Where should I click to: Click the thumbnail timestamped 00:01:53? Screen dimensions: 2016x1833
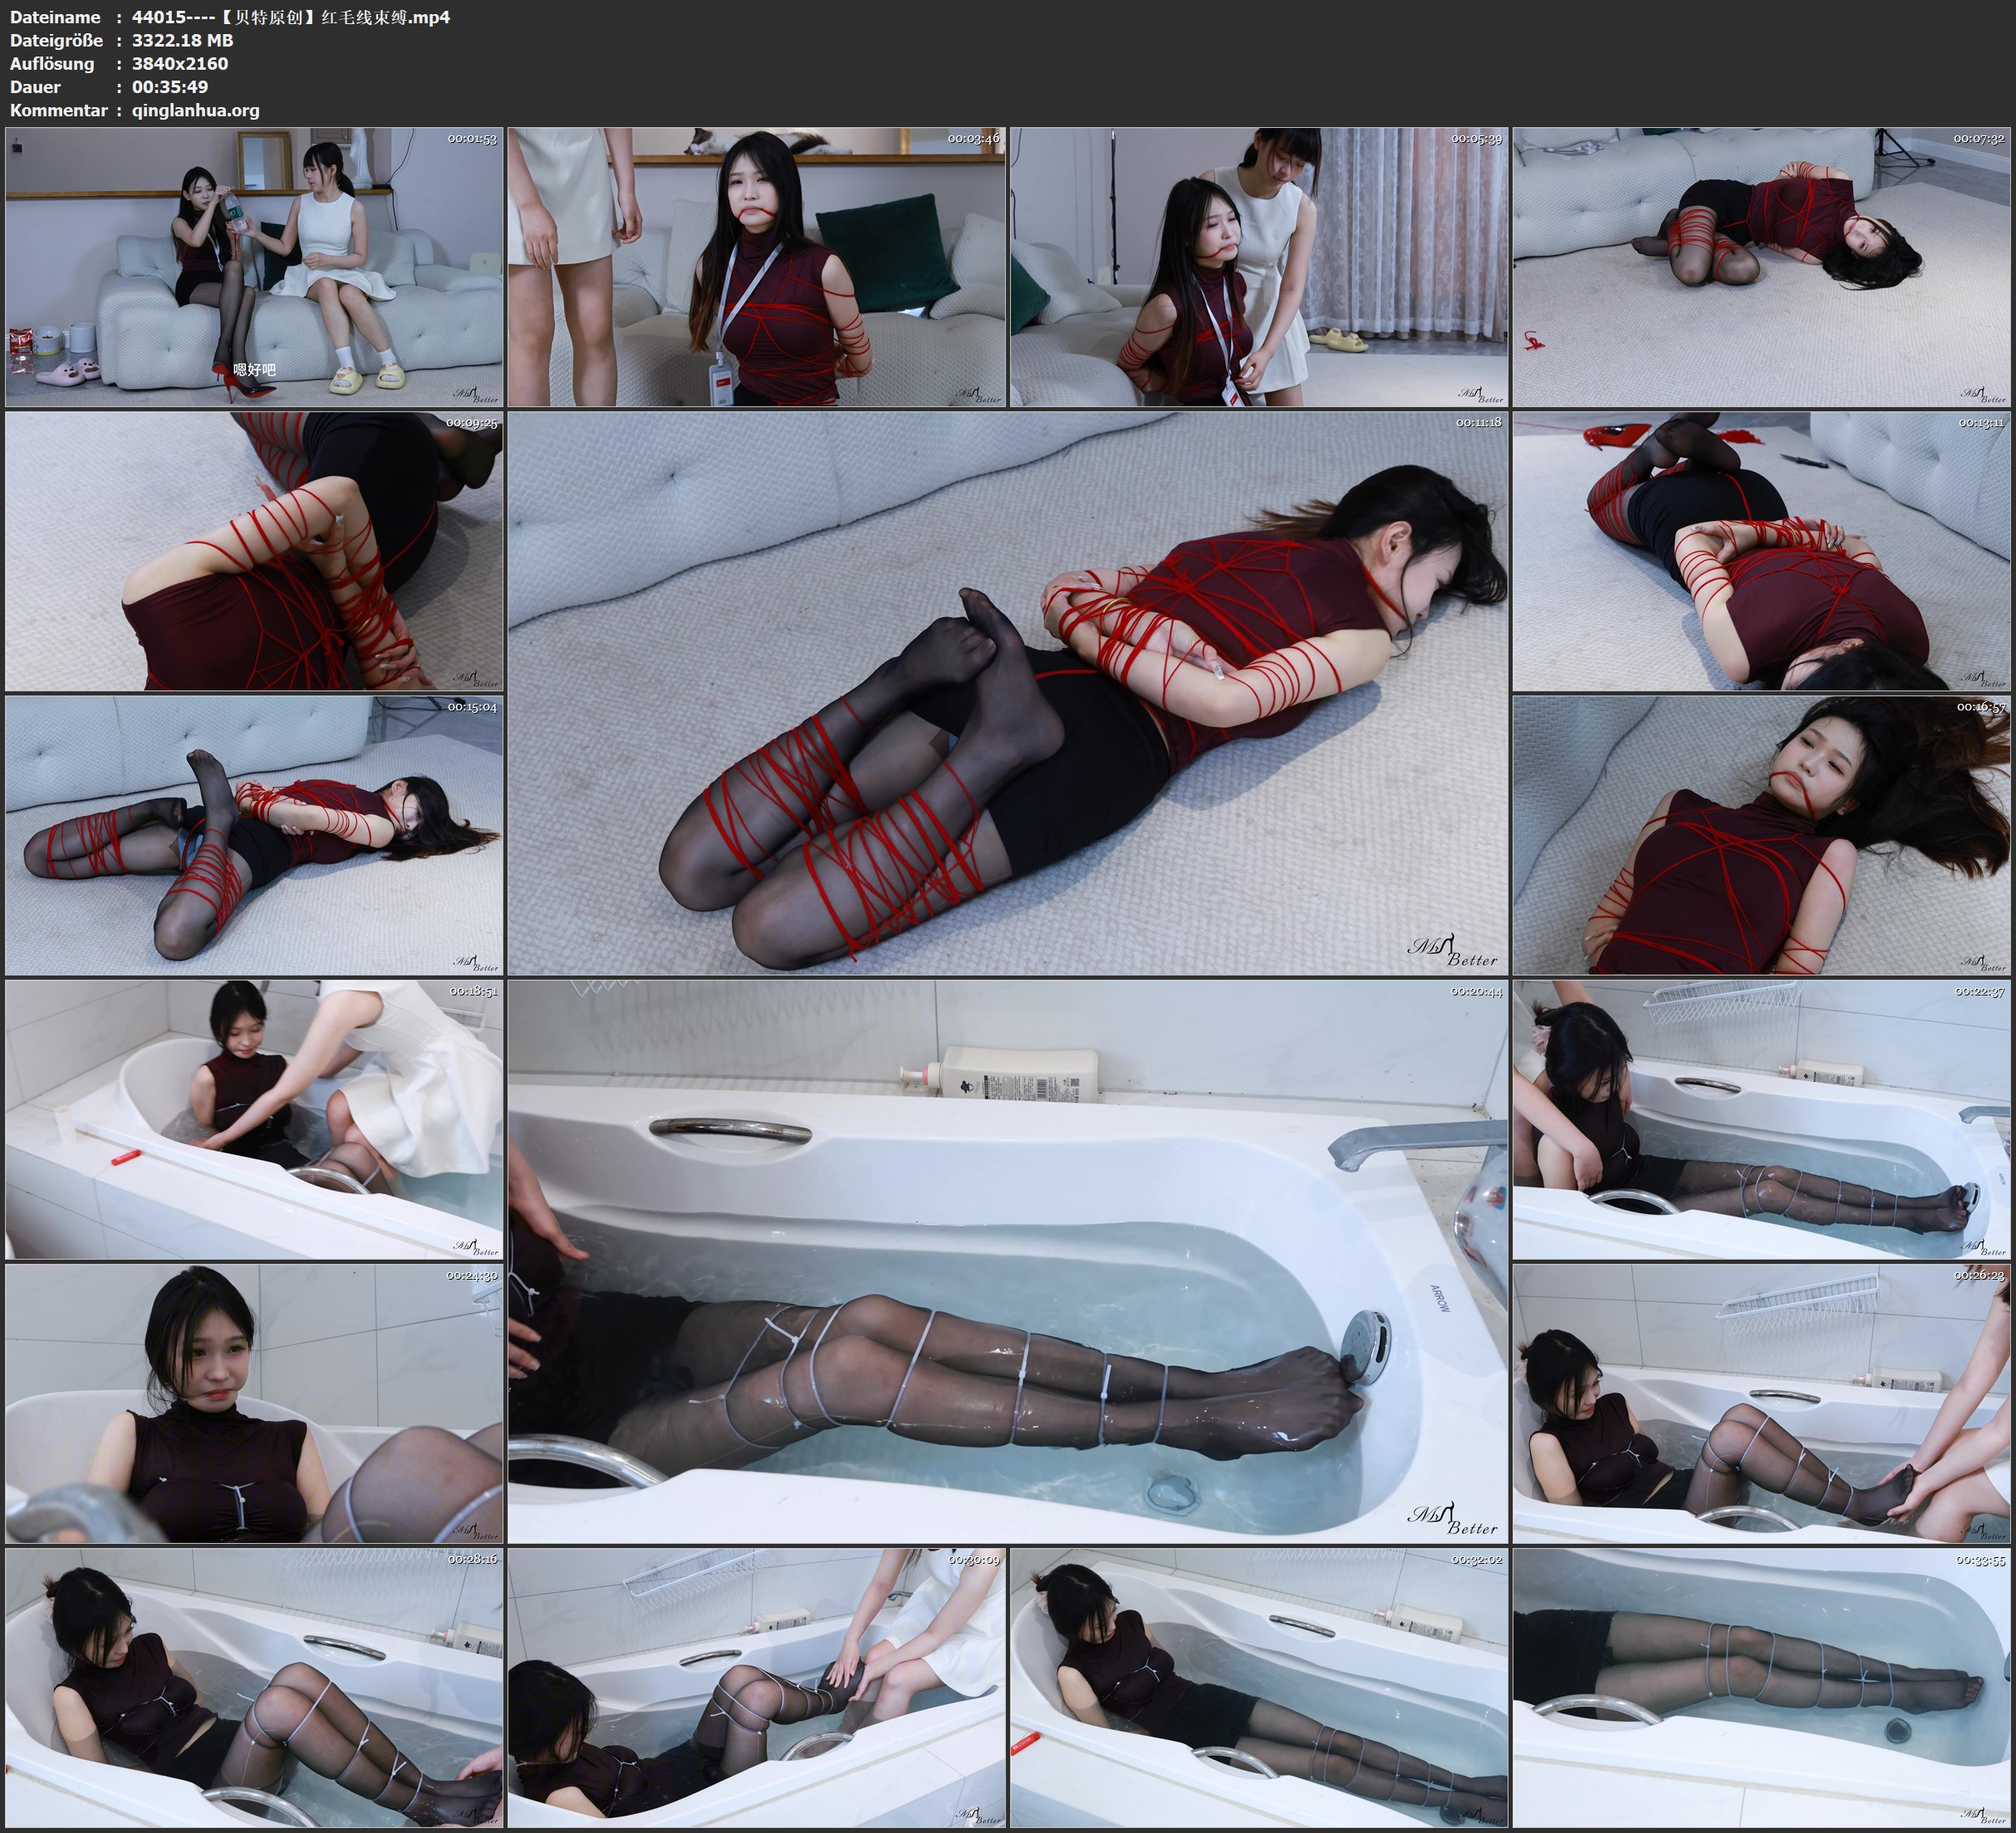tap(254, 268)
